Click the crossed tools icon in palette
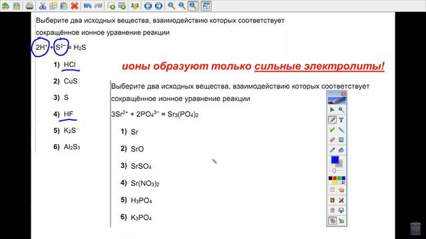The height and width of the screenshot is (239, 426). click(x=341, y=200)
